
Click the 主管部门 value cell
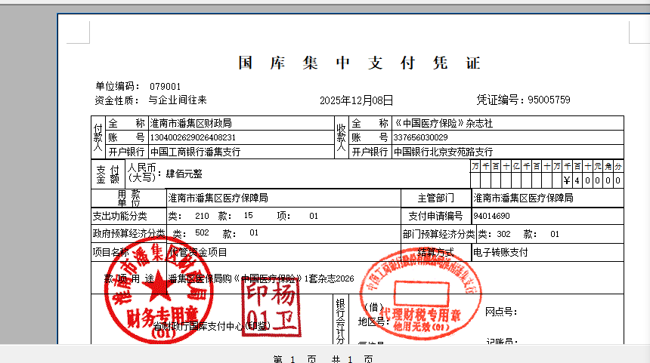pyautogui.click(x=523, y=198)
